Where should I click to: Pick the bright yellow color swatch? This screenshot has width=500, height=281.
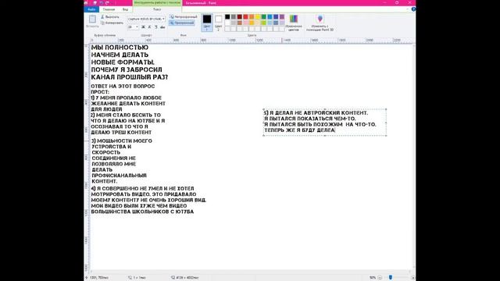click(258, 16)
